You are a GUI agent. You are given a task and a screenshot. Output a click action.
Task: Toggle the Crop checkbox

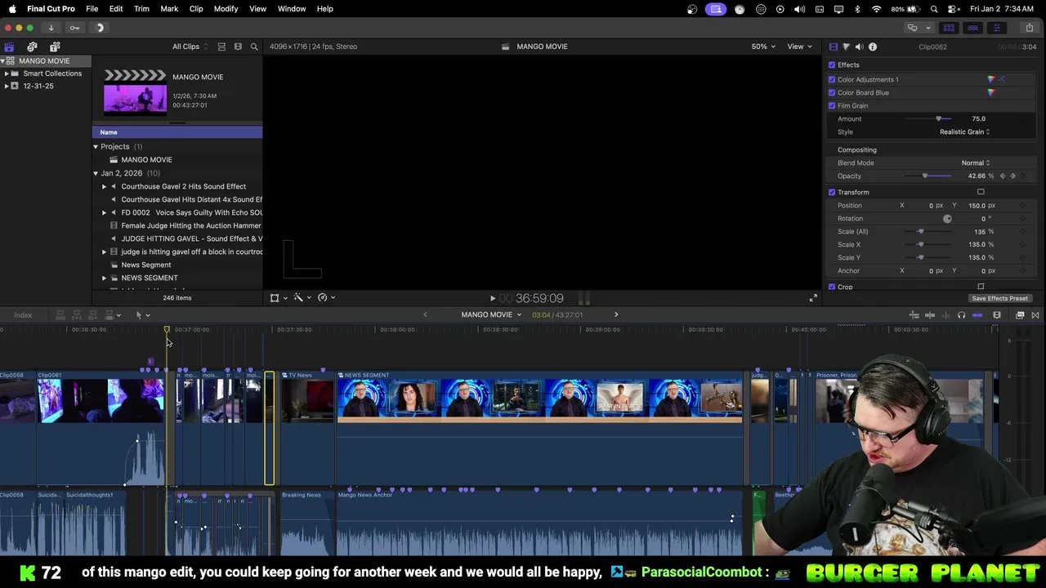832,287
